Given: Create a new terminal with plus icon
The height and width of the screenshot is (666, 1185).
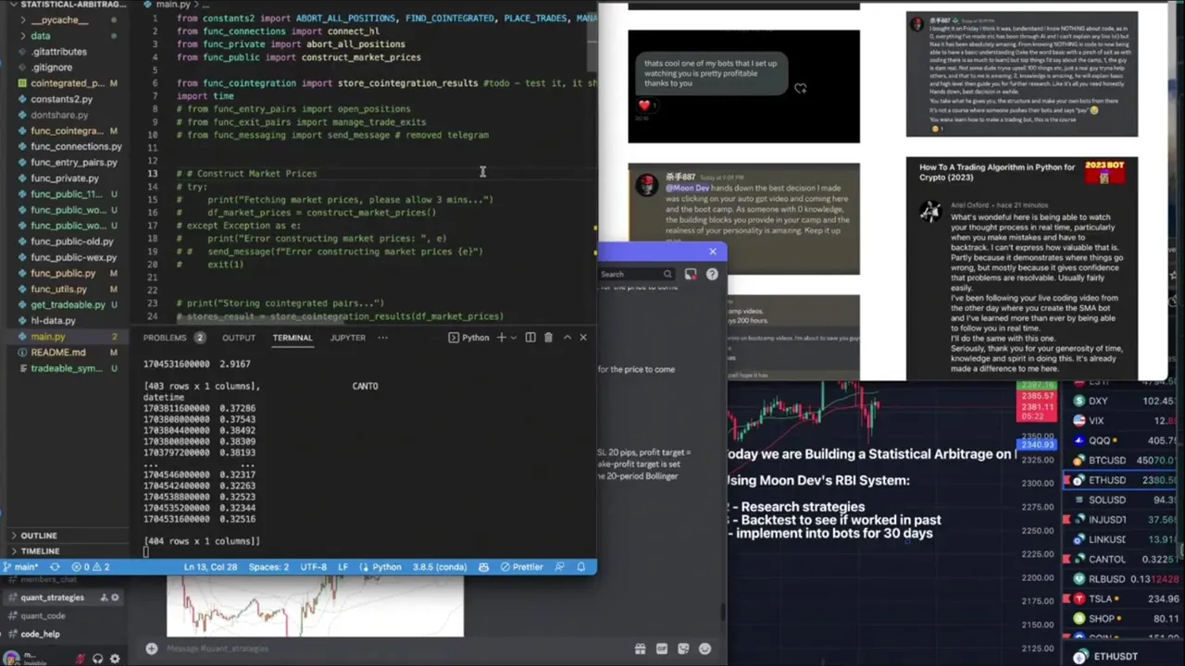Looking at the screenshot, I should pyautogui.click(x=501, y=338).
